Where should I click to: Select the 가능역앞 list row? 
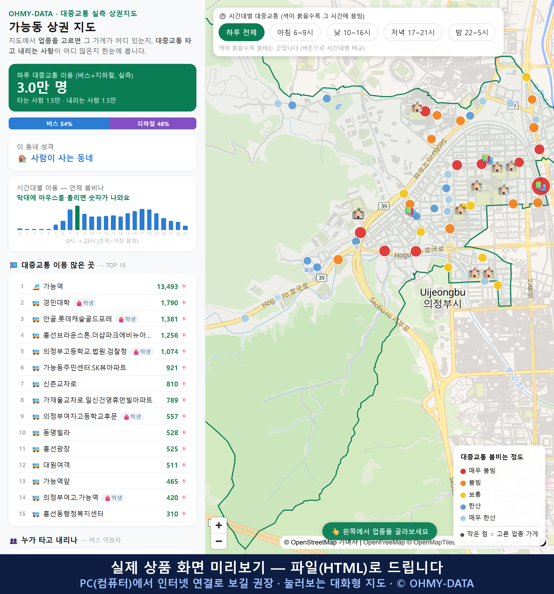pyautogui.click(x=103, y=481)
